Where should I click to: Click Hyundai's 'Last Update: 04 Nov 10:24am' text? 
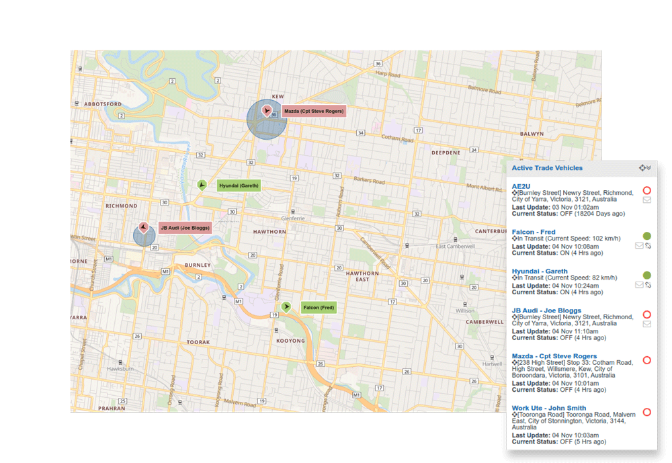555,286
